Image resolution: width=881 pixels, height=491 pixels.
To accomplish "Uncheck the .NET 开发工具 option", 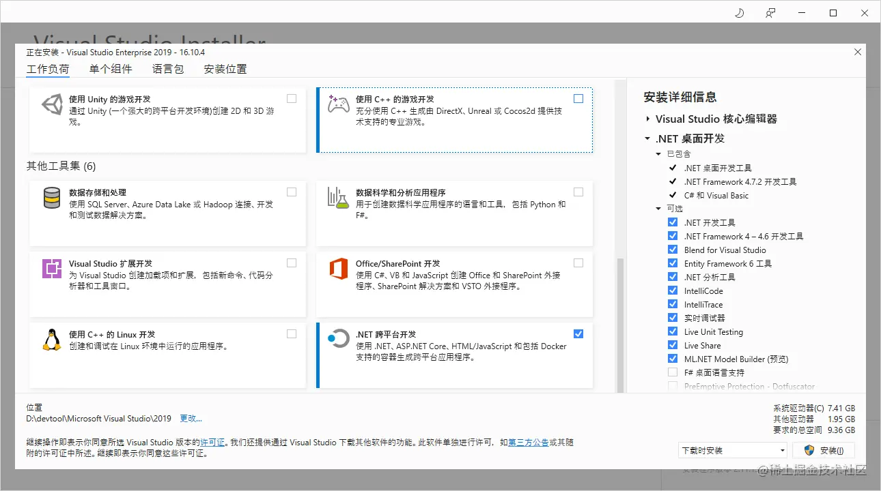I will 672,222.
